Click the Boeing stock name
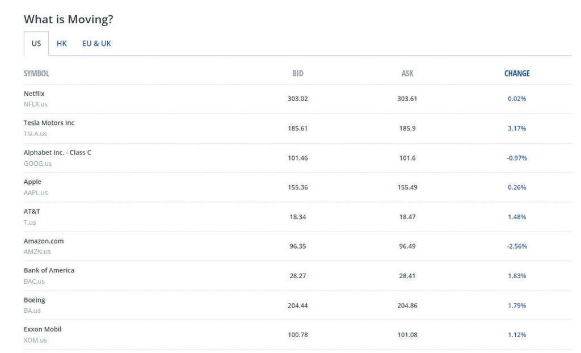Image resolution: width=581 pixels, height=353 pixels. coord(34,300)
